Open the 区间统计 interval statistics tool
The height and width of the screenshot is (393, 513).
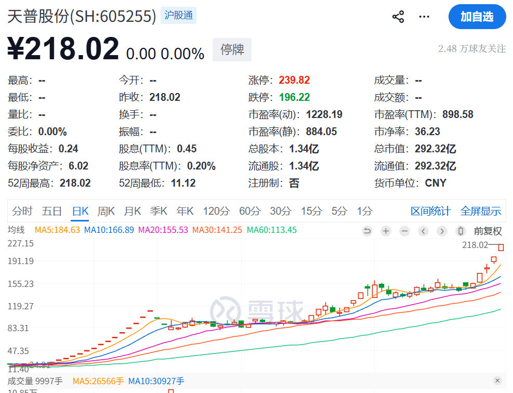[439, 211]
